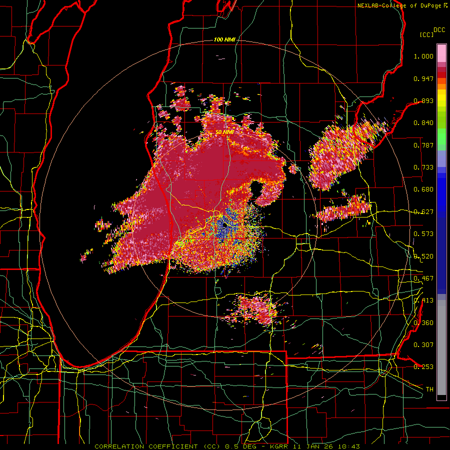Click the pink top segment of the color bar
The height and width of the screenshot is (450, 450).
(x=441, y=53)
